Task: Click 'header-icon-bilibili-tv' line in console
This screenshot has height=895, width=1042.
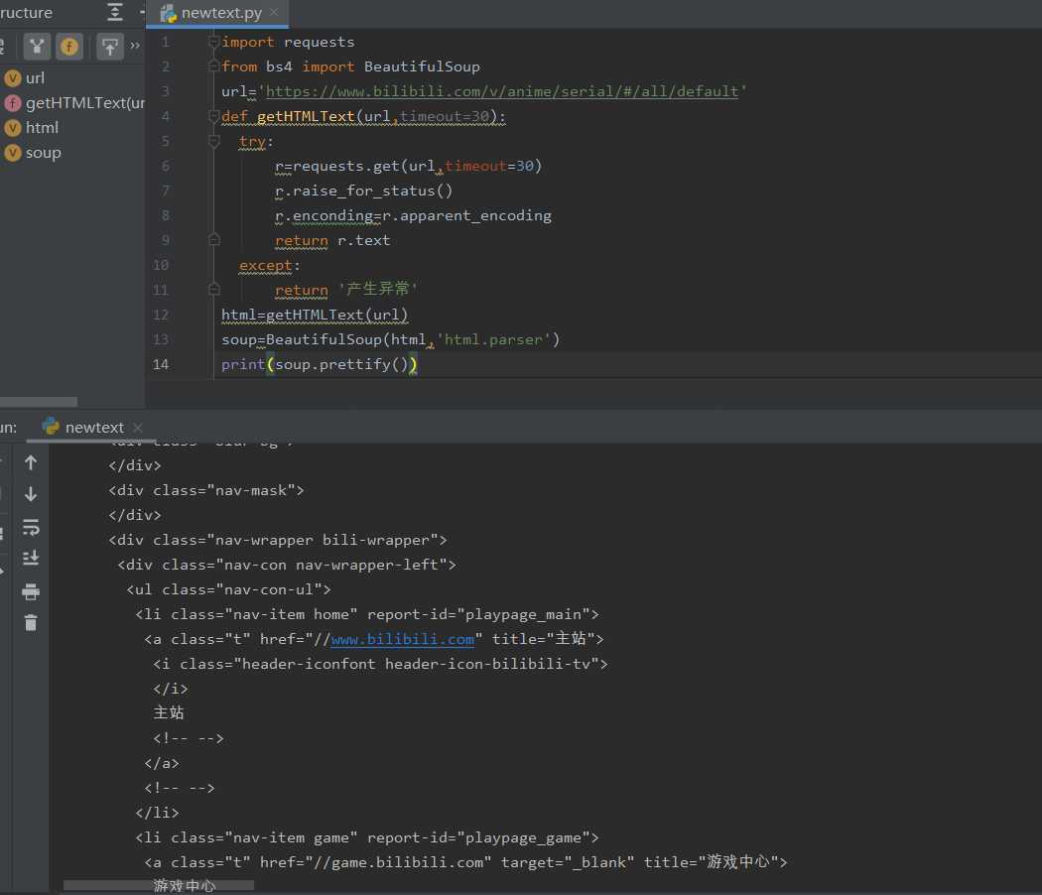Action: 380,664
